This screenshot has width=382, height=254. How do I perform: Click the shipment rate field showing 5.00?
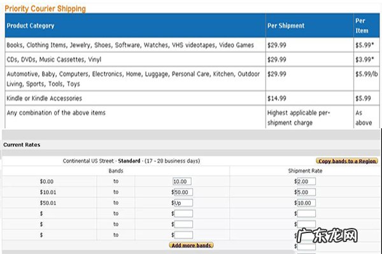click(x=307, y=192)
